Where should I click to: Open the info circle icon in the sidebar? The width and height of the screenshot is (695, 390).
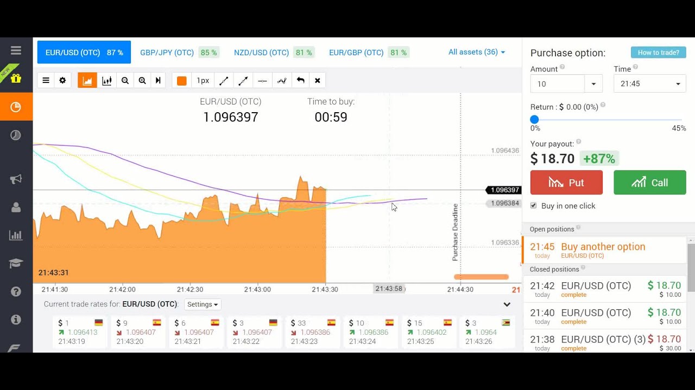pos(16,319)
